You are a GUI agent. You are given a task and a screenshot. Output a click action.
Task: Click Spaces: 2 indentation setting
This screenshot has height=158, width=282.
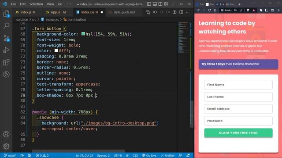coord(103,155)
